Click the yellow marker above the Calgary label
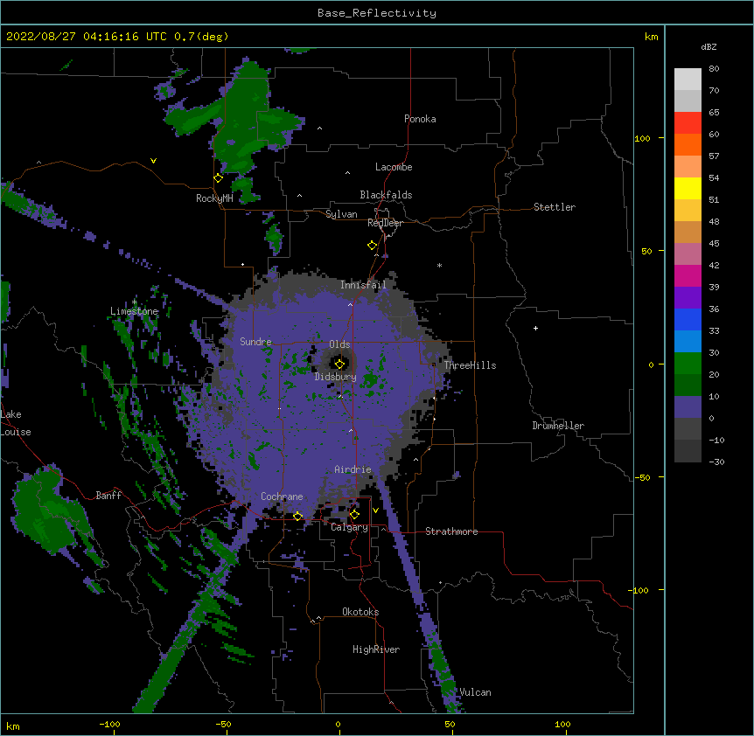The height and width of the screenshot is (736, 754). tap(354, 515)
